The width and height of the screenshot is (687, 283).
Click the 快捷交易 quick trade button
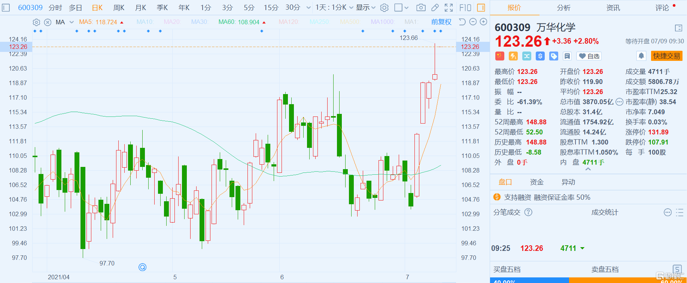(666, 56)
